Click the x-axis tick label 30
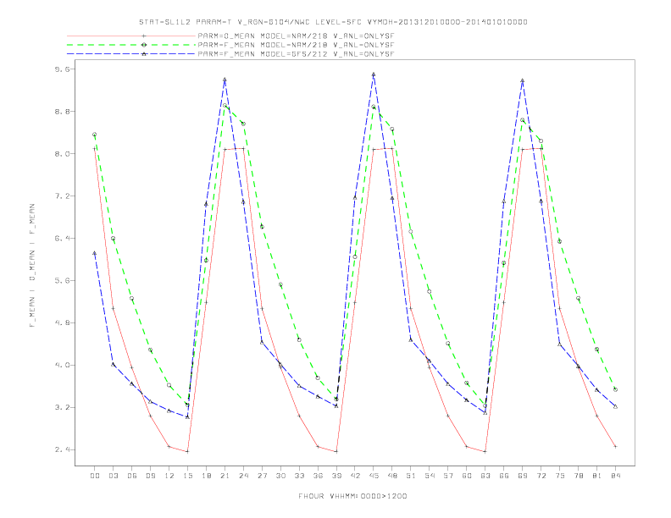The width and height of the screenshot is (671, 518). pos(280,476)
